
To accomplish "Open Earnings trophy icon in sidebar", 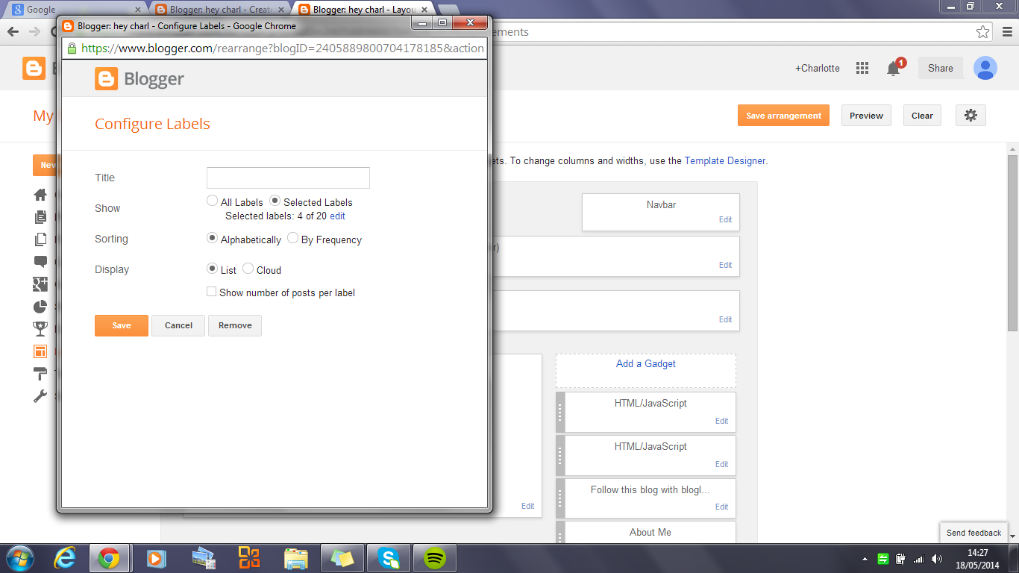I will [40, 328].
